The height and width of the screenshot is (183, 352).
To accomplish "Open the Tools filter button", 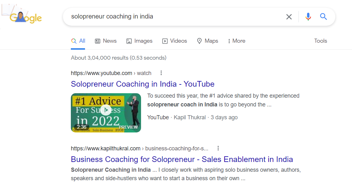I will pos(321,41).
